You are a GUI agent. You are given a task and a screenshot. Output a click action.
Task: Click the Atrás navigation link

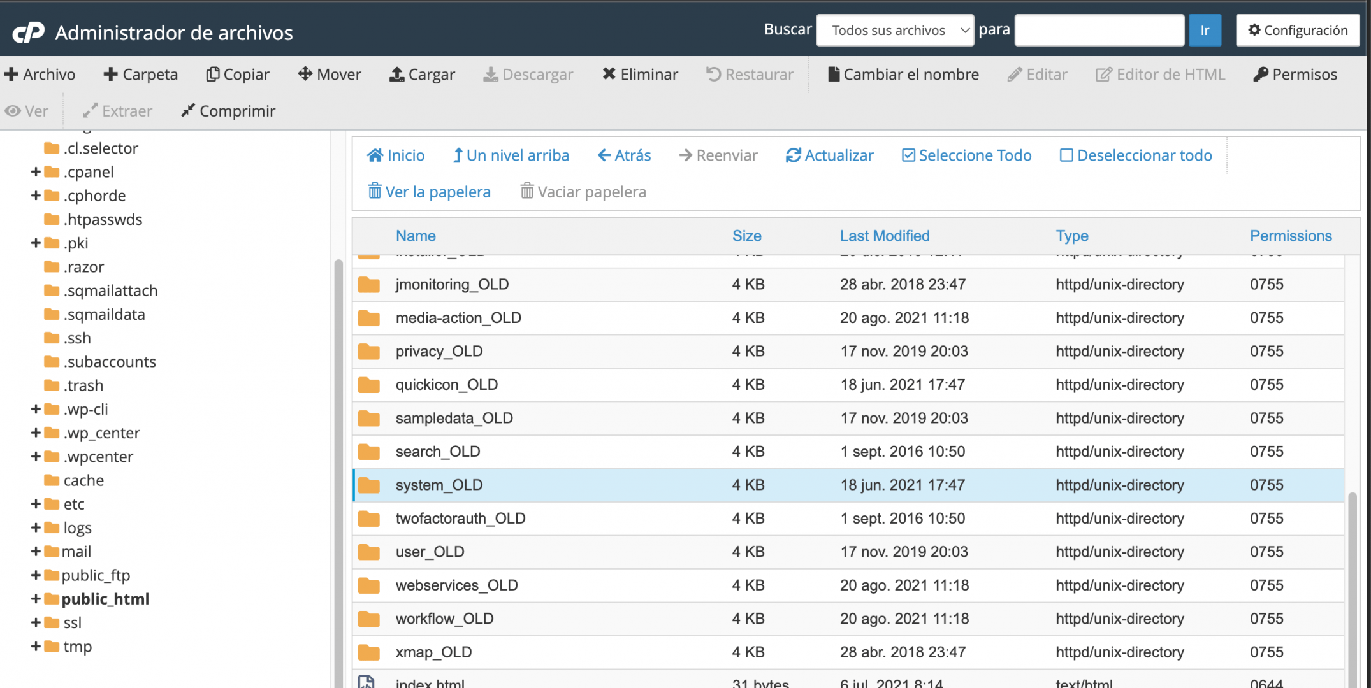[624, 155]
